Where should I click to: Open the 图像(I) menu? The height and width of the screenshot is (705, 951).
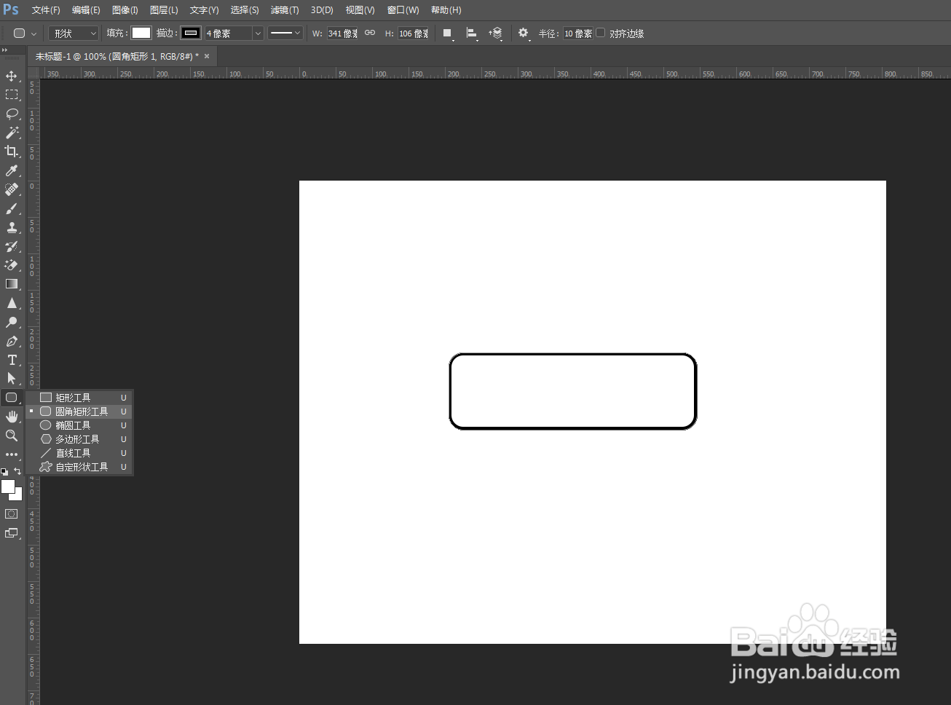tap(125, 10)
